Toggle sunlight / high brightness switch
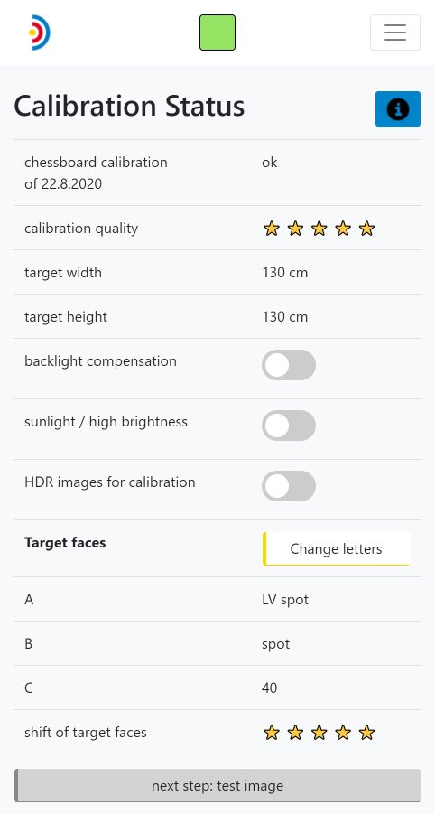This screenshot has height=814, width=435. pyautogui.click(x=289, y=426)
